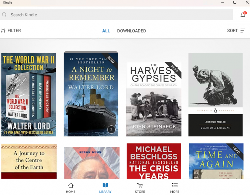Screen dimensions: 250x195
Task: Open the Susan Dunn book cover
Action: pos(92,162)
